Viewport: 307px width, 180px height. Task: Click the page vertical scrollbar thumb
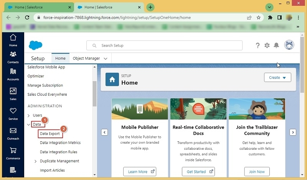[302, 64]
